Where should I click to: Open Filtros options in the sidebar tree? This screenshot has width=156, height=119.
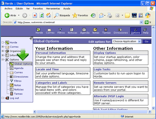16,81
